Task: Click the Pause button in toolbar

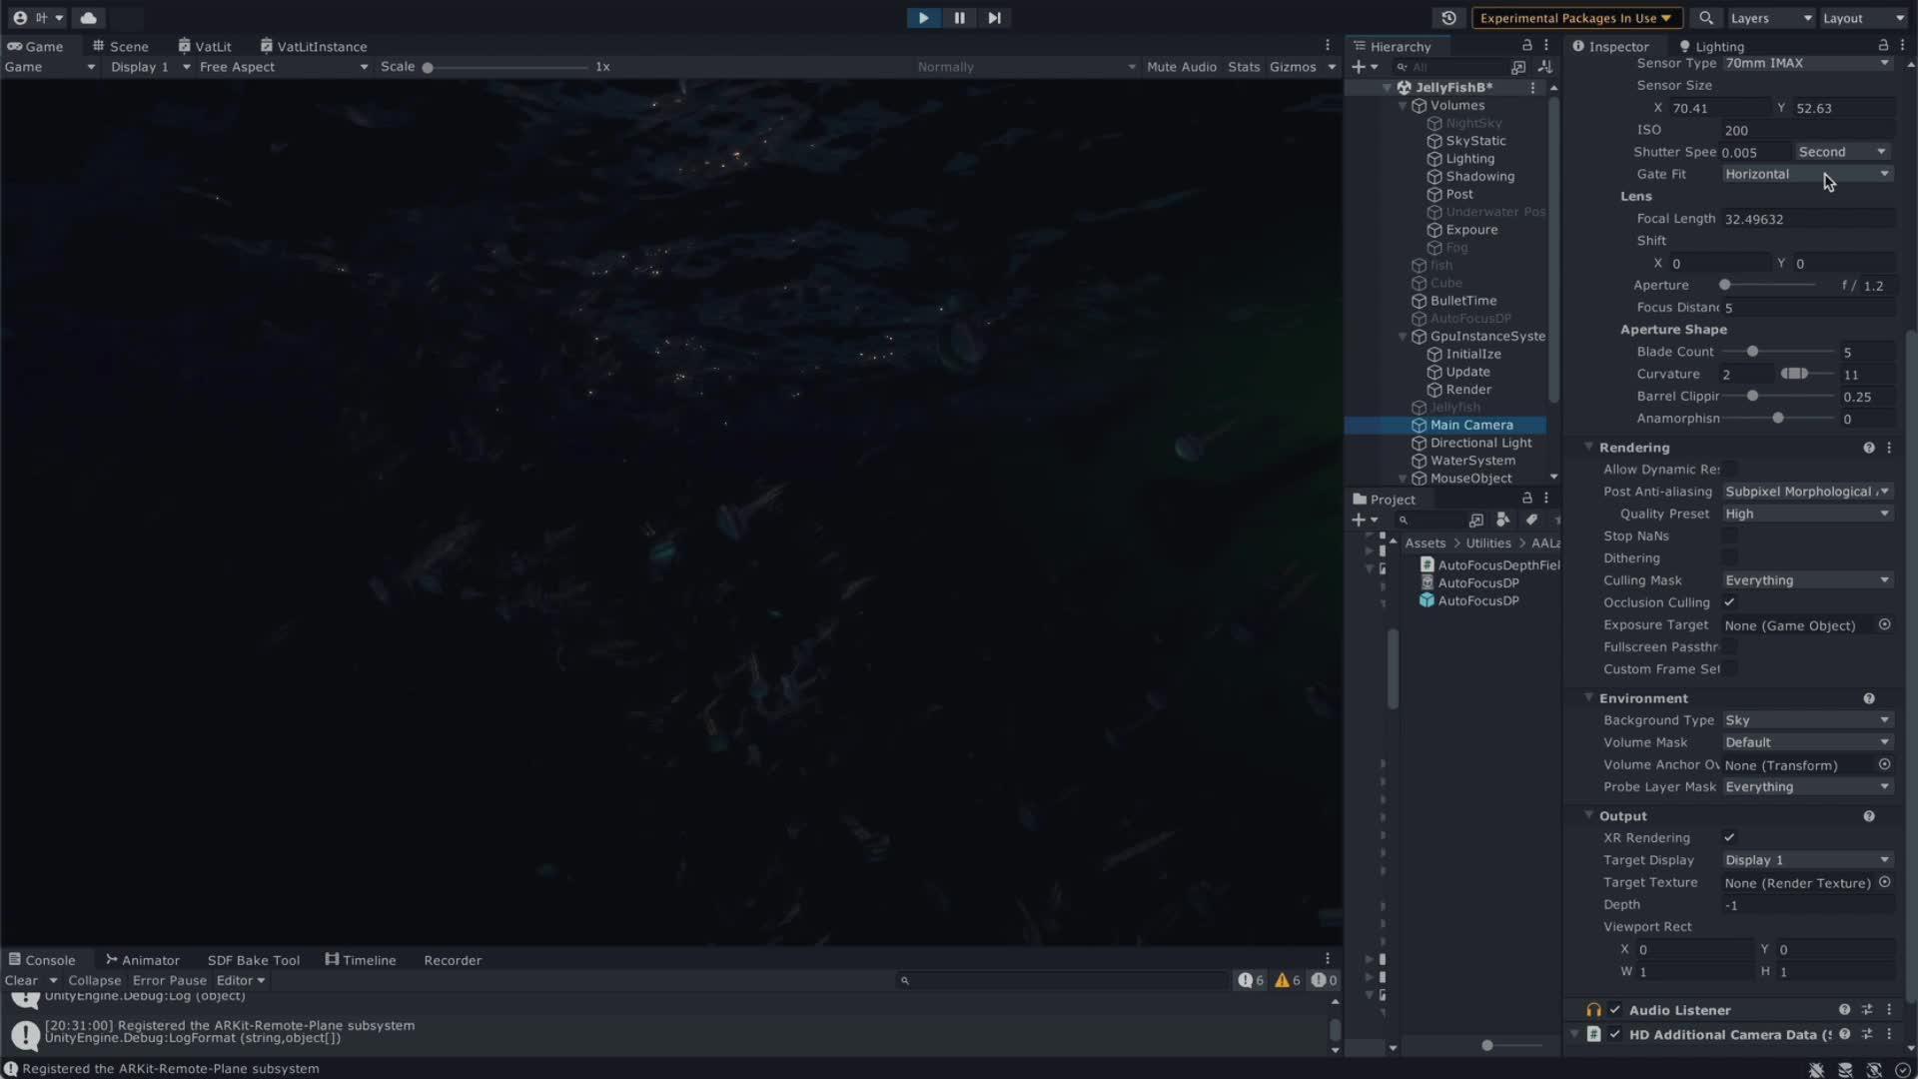Action: pyautogui.click(x=959, y=18)
